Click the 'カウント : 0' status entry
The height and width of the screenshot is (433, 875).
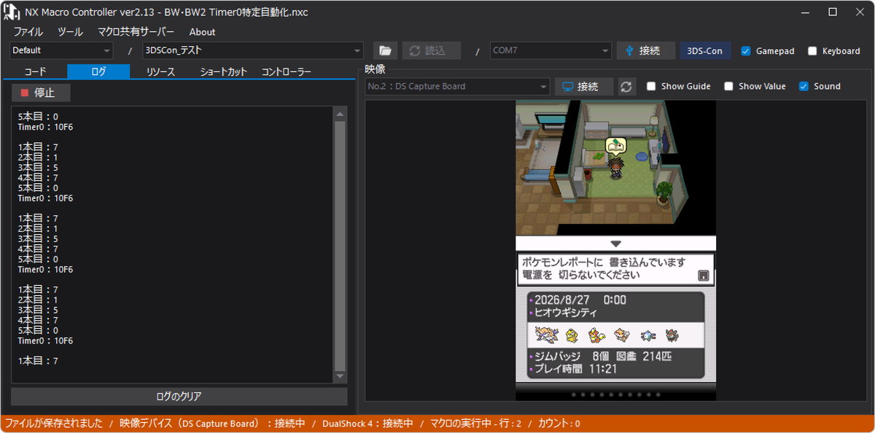[x=559, y=424]
